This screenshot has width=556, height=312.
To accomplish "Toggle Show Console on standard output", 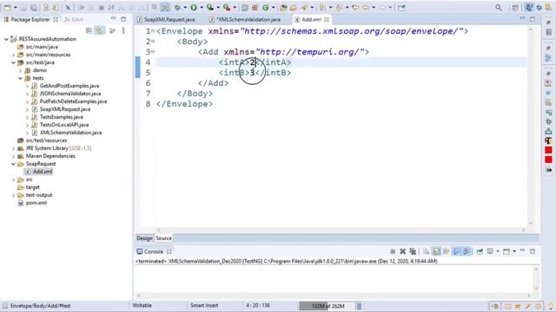I will [x=456, y=251].
